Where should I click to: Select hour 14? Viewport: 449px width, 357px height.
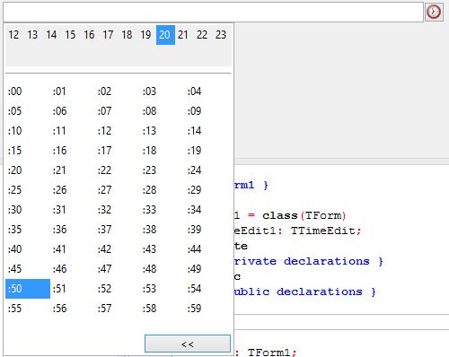click(51, 35)
